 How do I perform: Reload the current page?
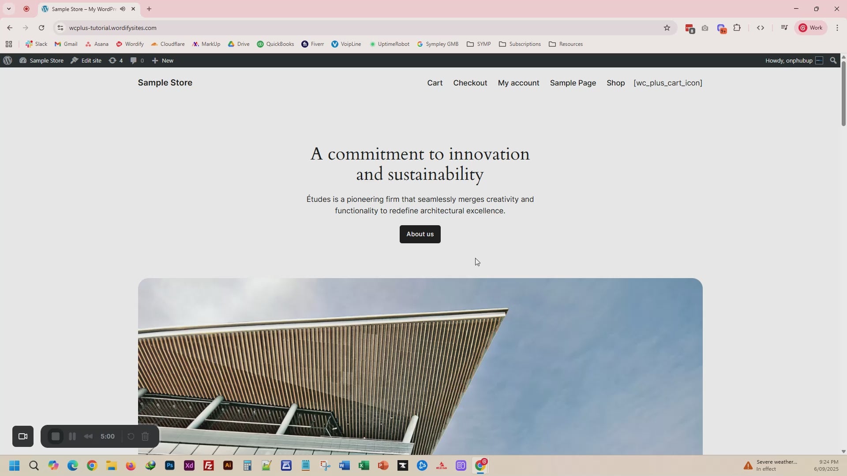tap(41, 28)
